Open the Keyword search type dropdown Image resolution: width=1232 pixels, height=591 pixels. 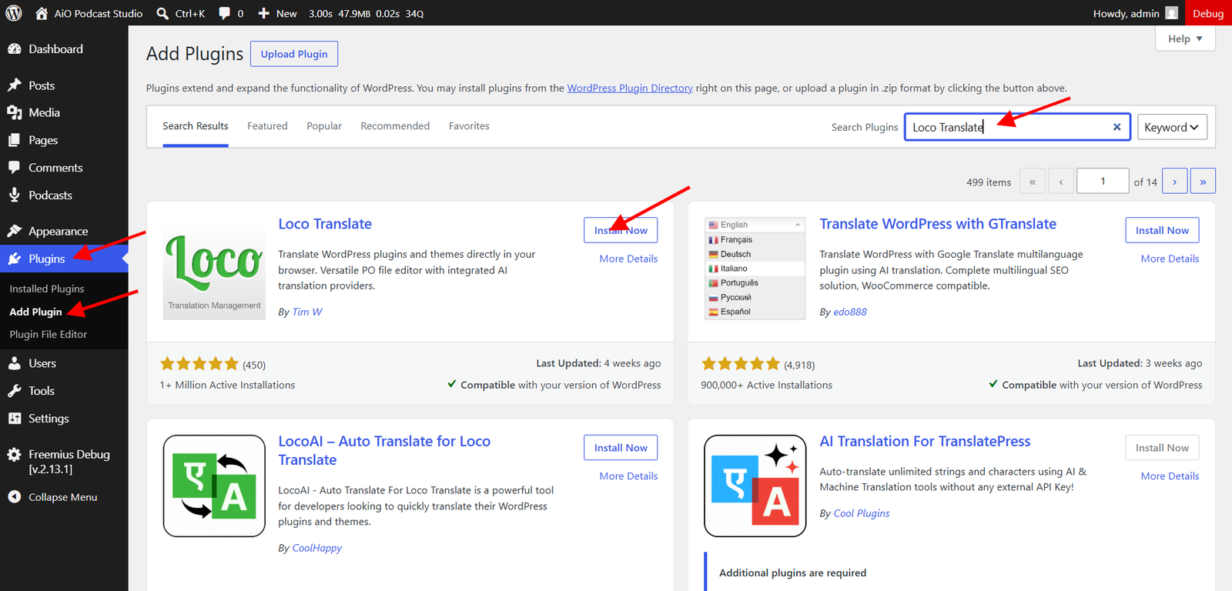pos(1172,127)
